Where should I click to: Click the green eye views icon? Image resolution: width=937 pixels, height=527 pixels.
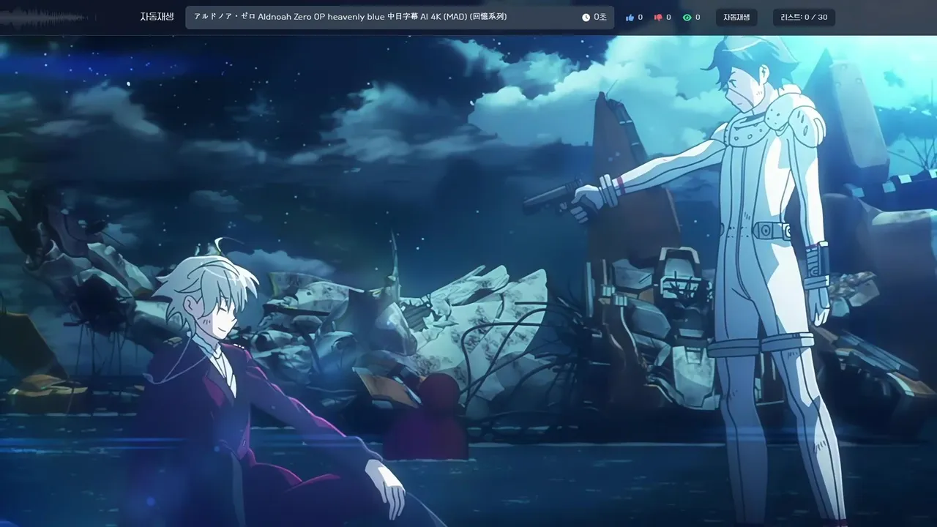tap(687, 18)
